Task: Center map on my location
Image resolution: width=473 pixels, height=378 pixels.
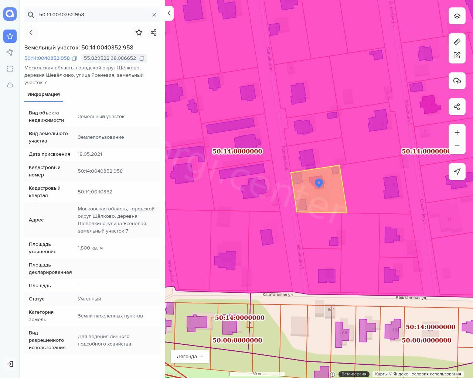Action: click(x=457, y=171)
